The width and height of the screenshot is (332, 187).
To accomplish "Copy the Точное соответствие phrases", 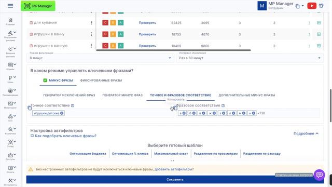I will (30, 108).
